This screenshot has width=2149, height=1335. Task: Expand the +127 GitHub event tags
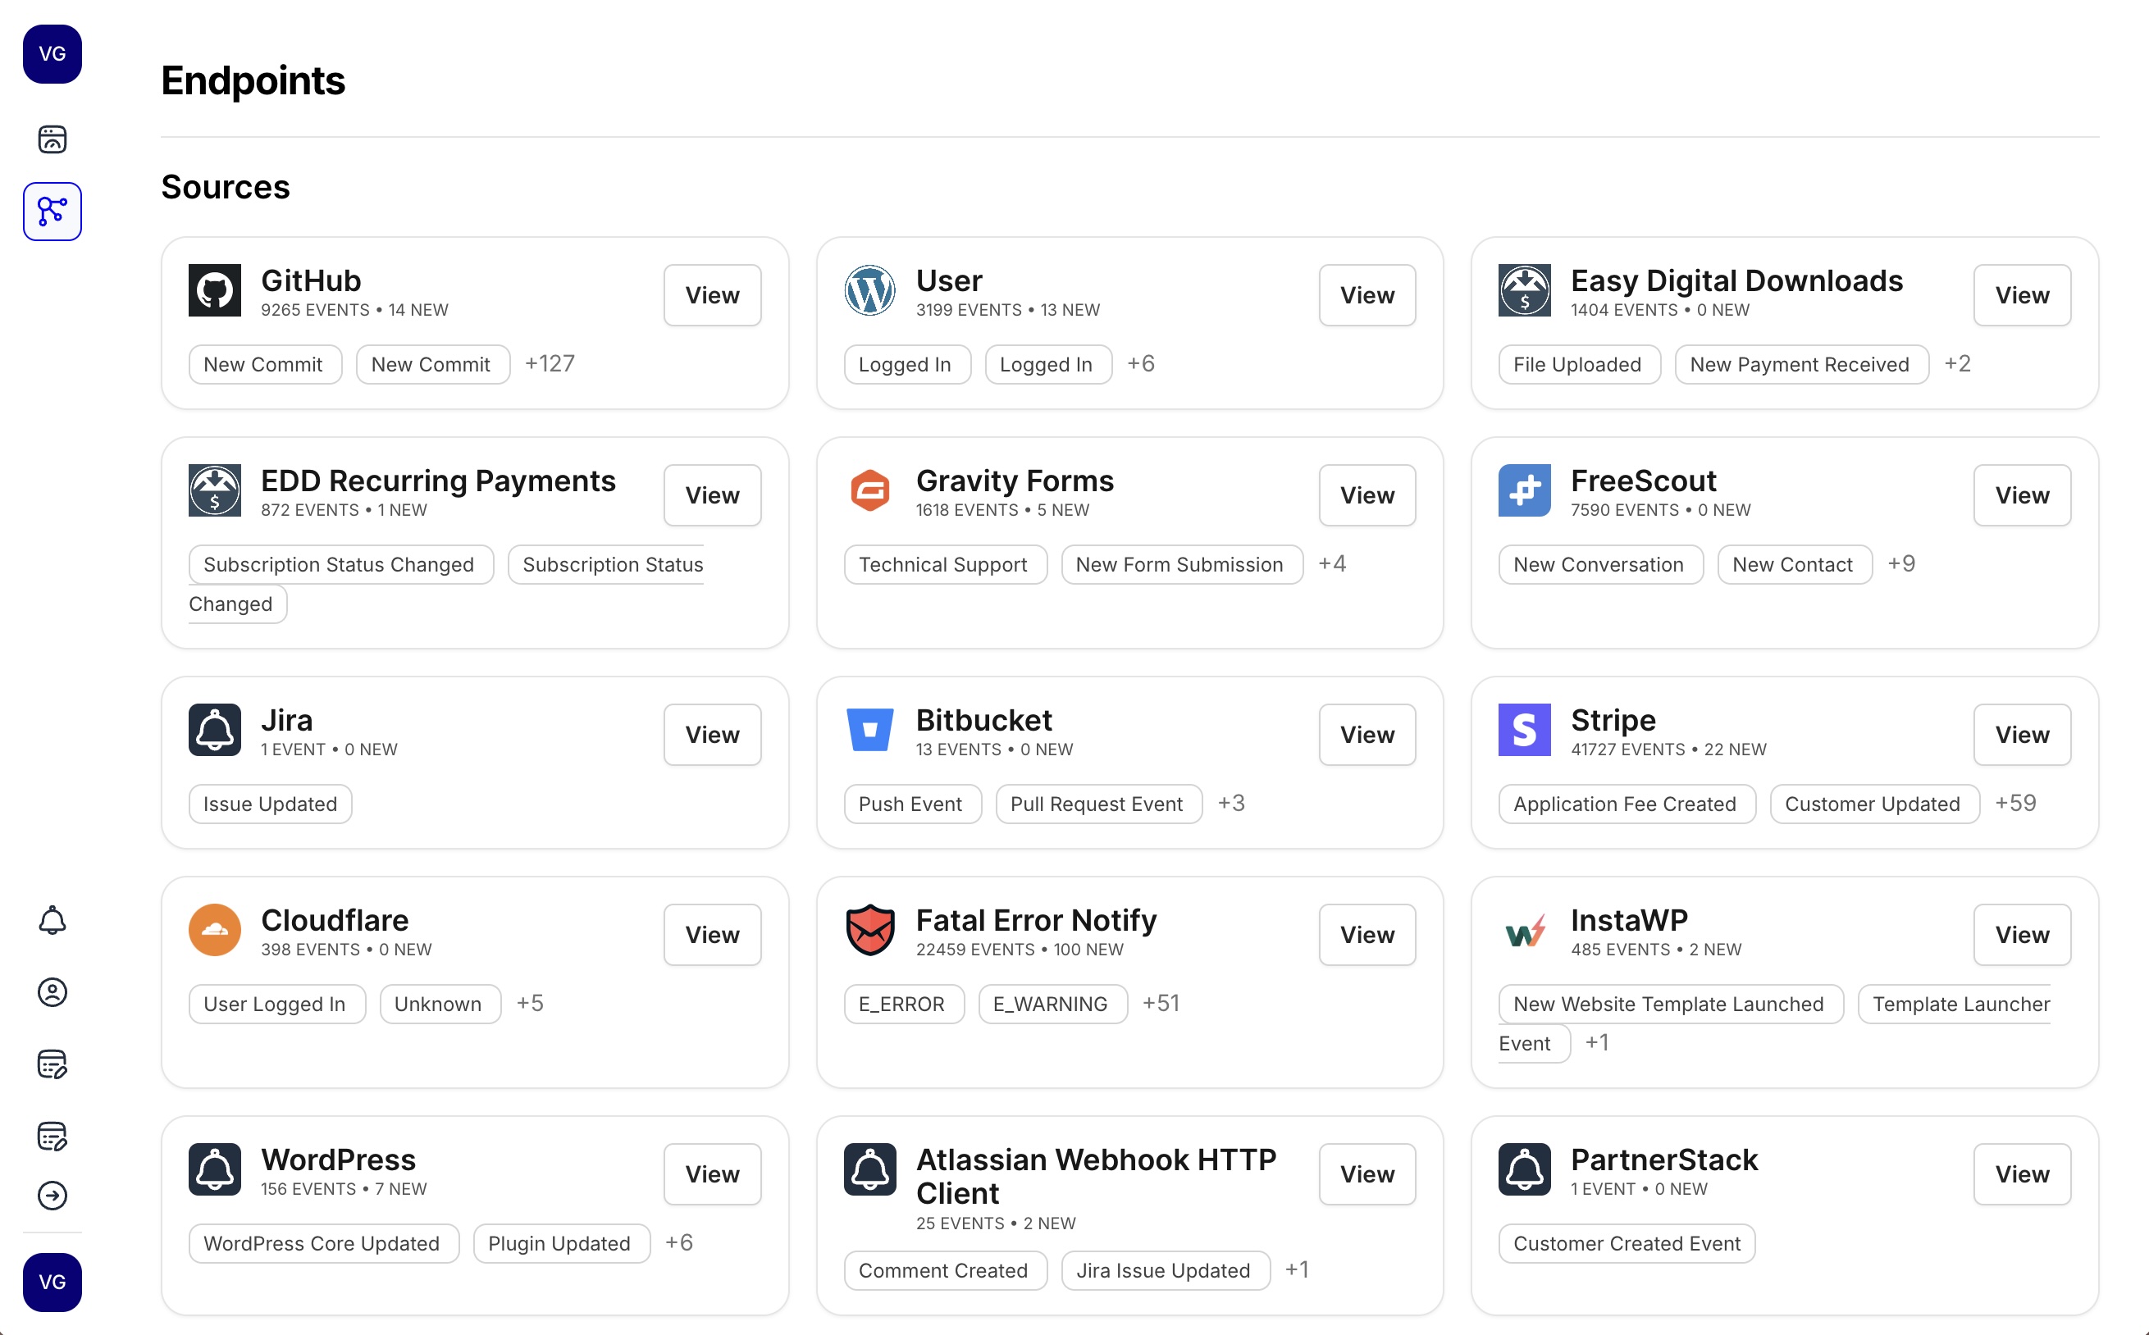[x=550, y=364]
